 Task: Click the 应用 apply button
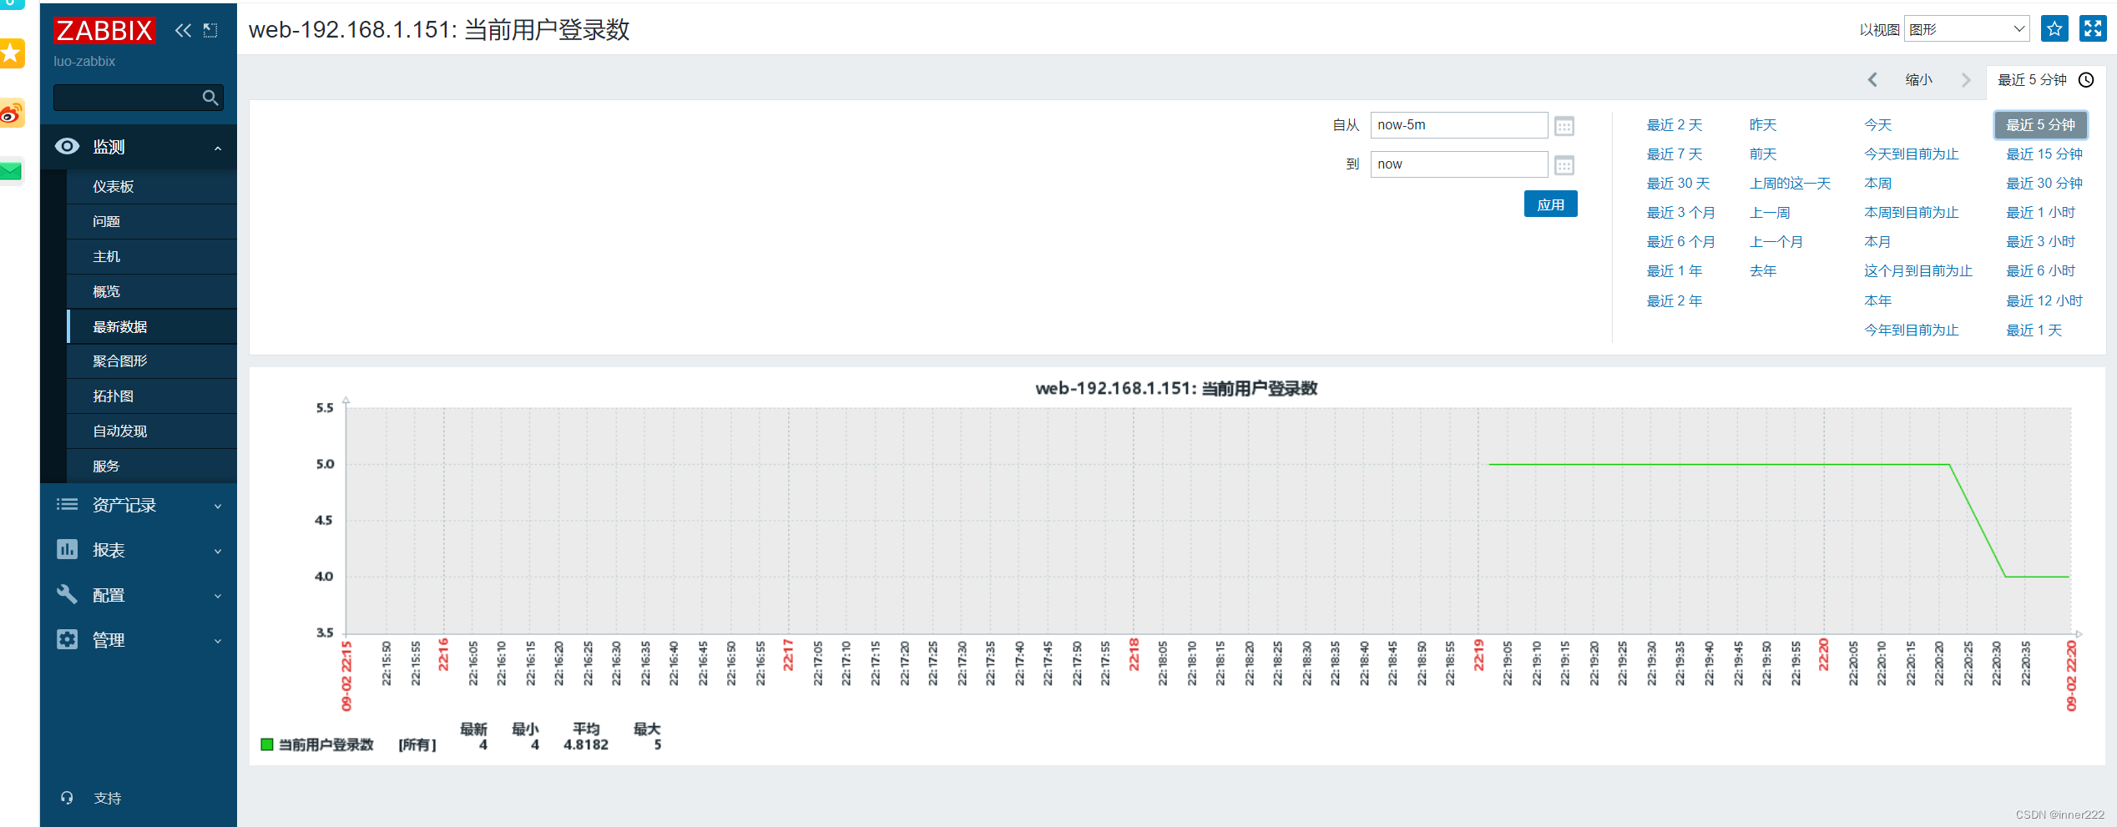click(x=1550, y=204)
